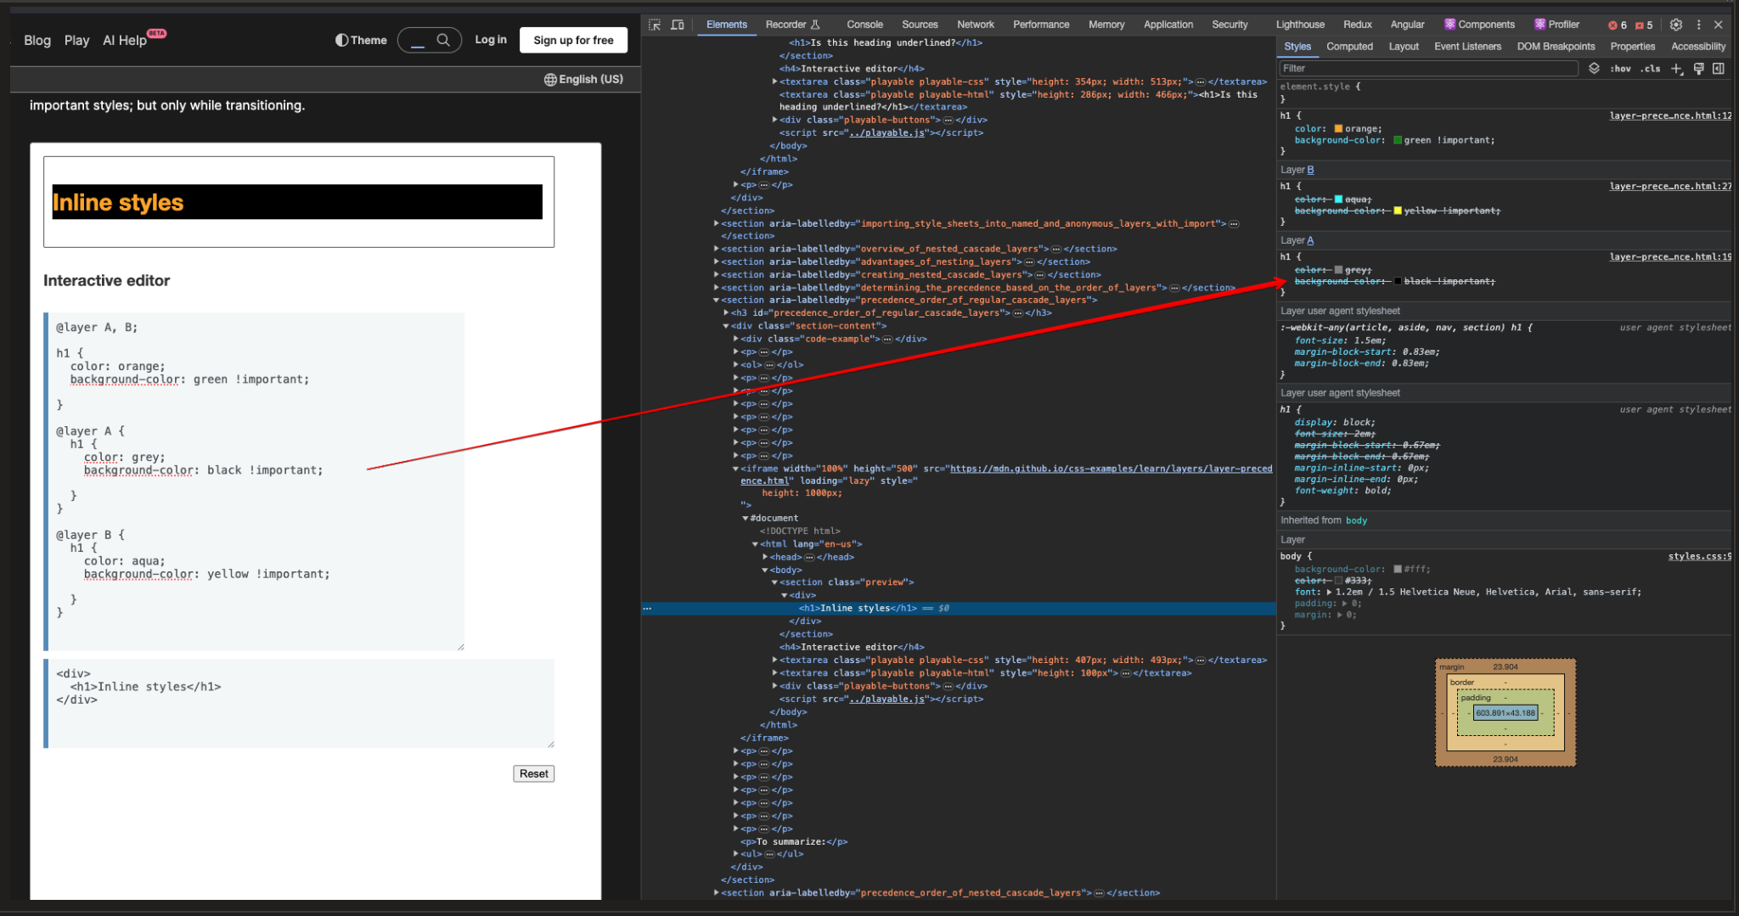Image resolution: width=1739 pixels, height=916 pixels.
Task: Open the Sources tab
Action: tap(920, 25)
